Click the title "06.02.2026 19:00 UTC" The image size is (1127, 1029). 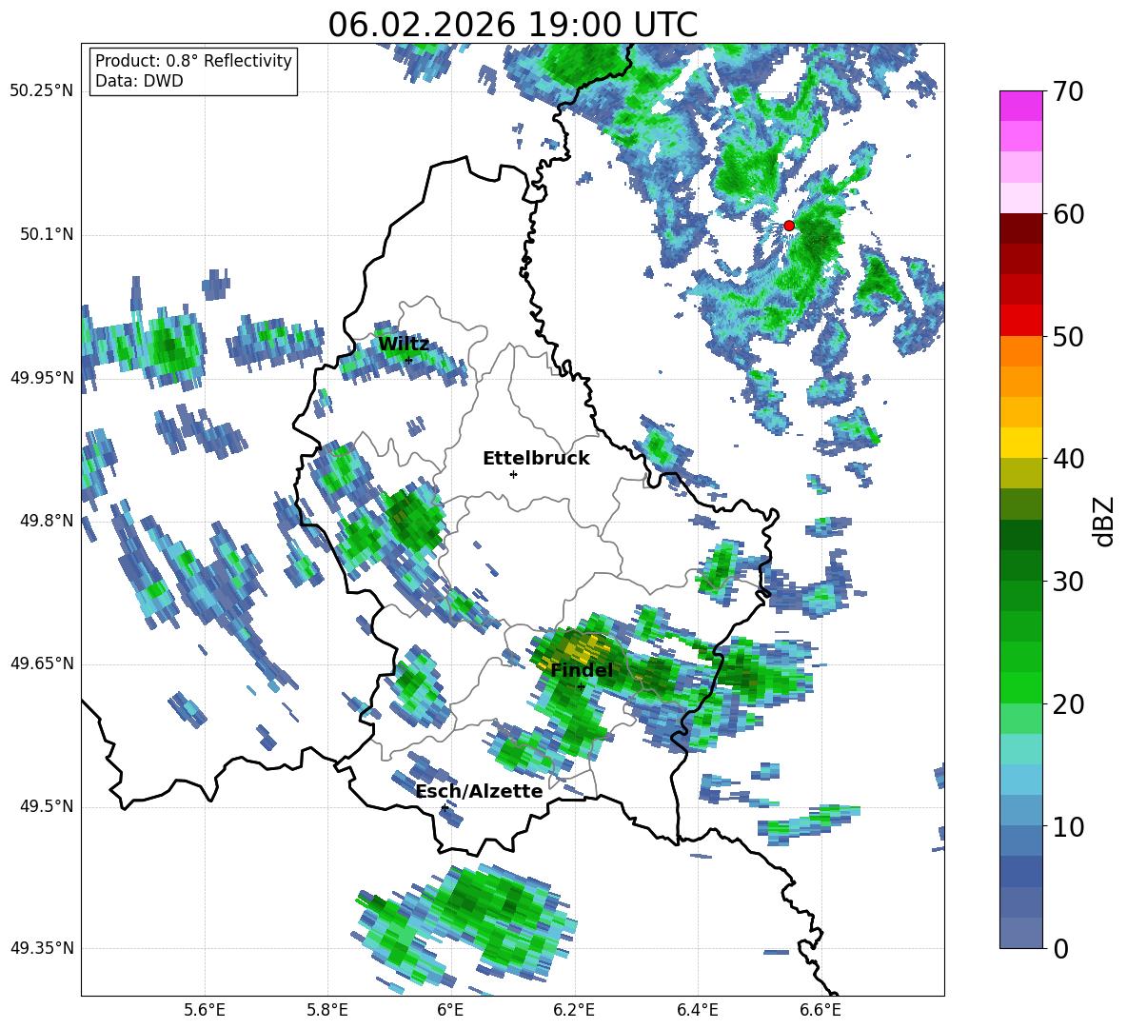[x=512, y=25]
